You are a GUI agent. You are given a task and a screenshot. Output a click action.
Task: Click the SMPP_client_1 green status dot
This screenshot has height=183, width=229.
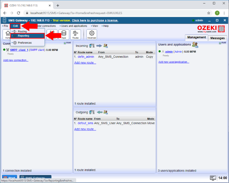point(4,50)
